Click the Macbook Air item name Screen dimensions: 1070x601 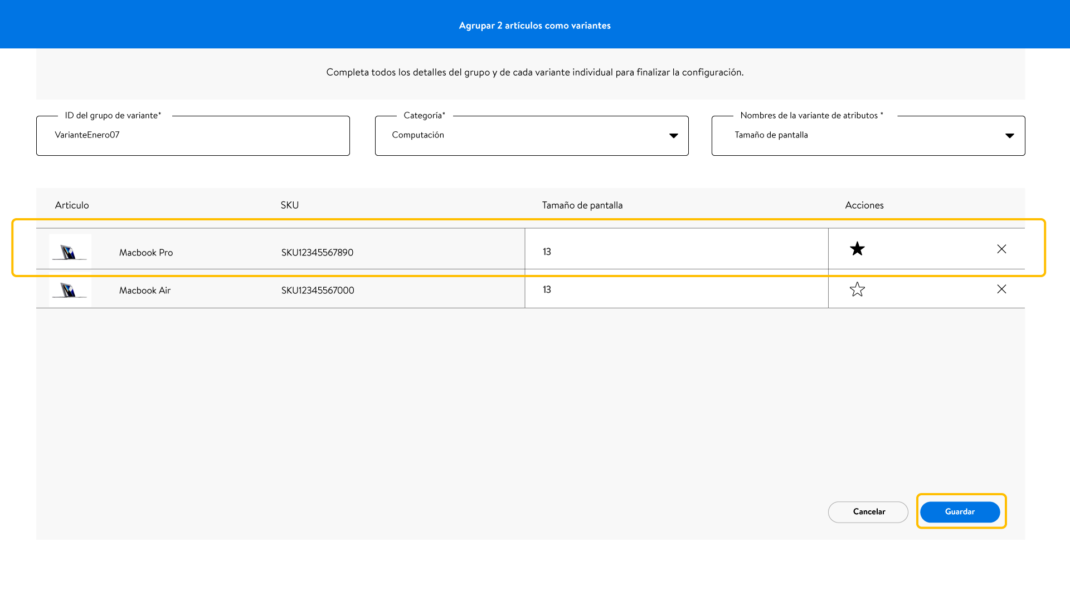145,290
